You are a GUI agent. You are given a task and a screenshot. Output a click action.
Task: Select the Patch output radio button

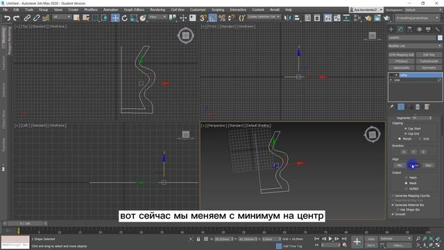[406, 178]
